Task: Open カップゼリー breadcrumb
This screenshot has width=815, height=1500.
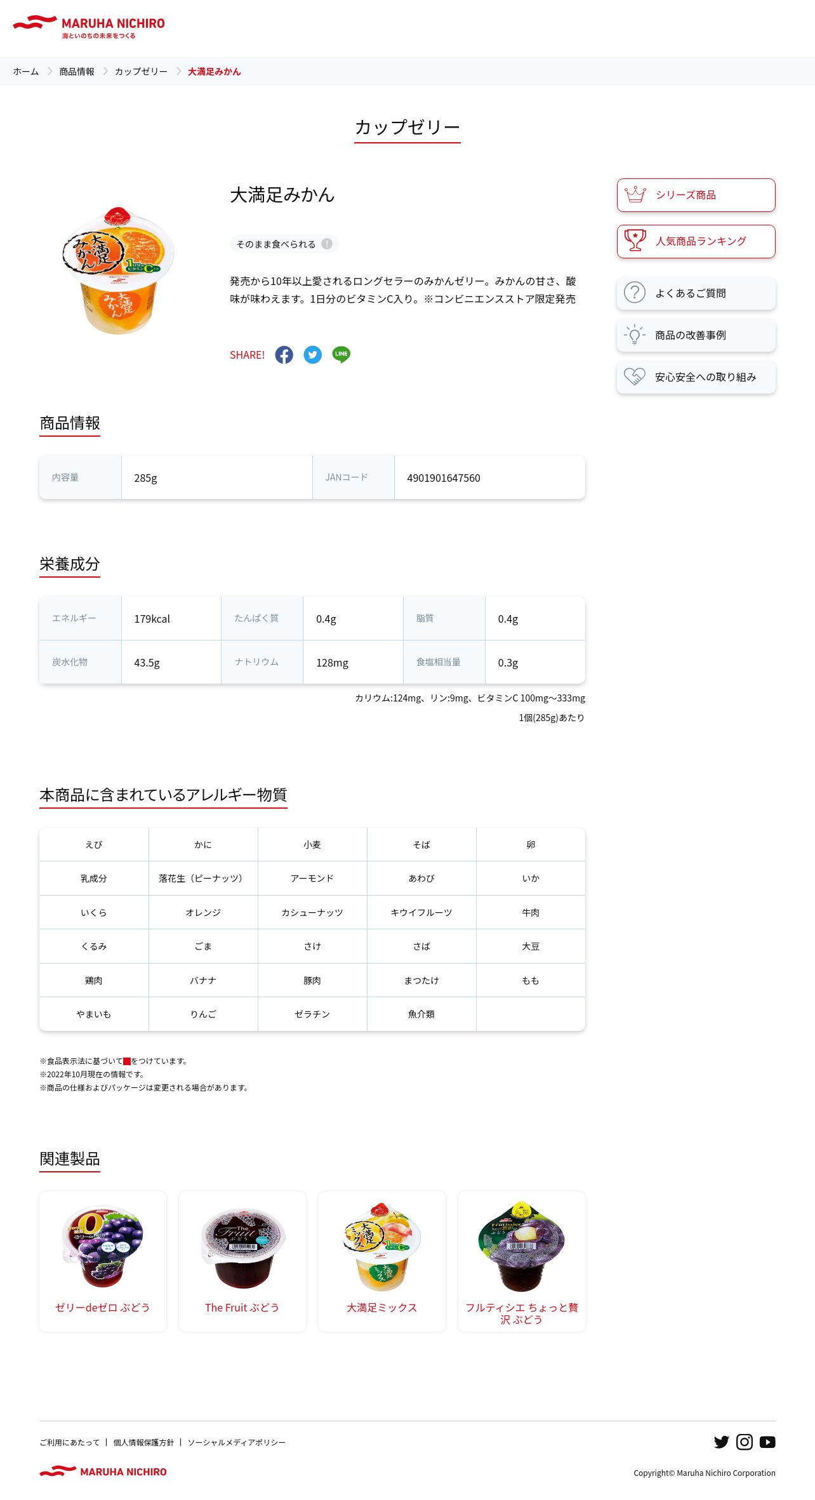Action: pyautogui.click(x=141, y=72)
